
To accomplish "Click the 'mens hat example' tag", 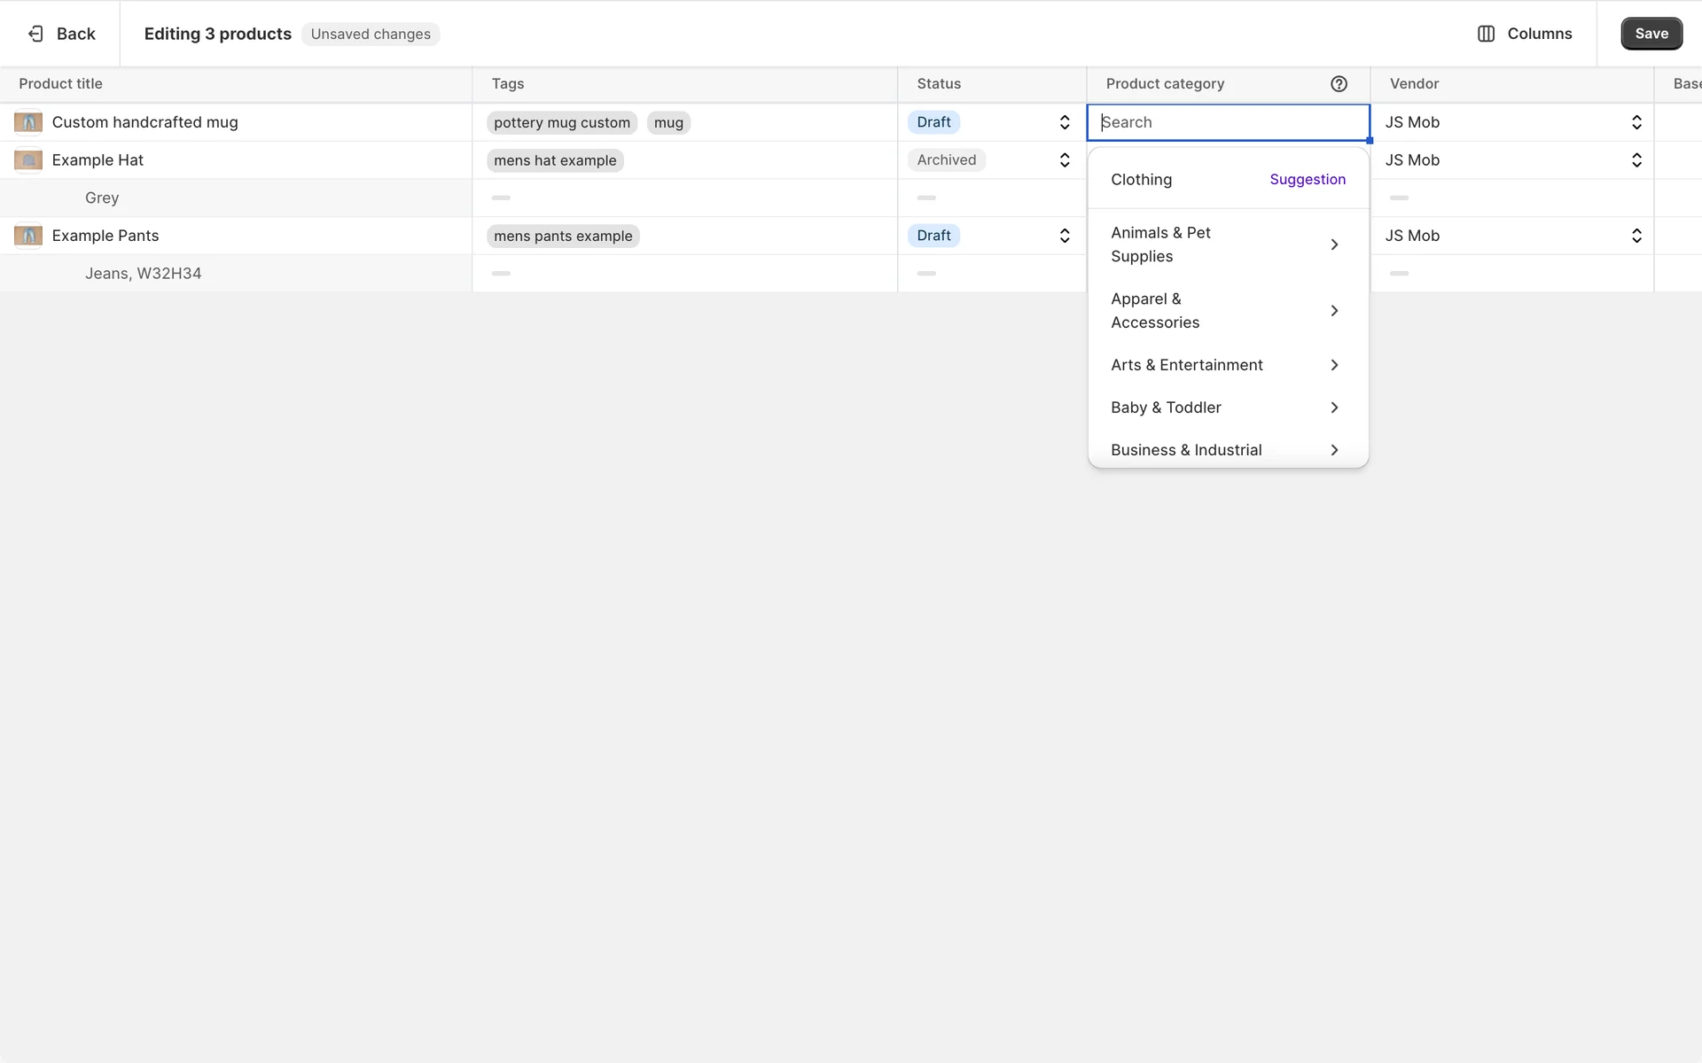I will click(x=555, y=160).
